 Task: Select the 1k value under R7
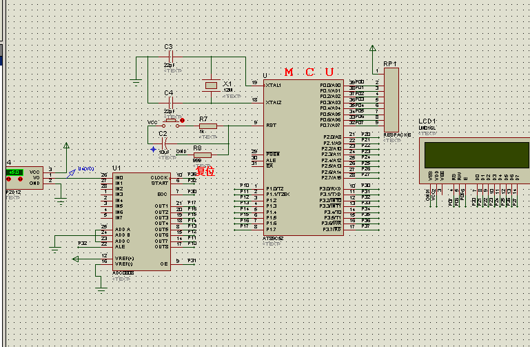(x=202, y=132)
